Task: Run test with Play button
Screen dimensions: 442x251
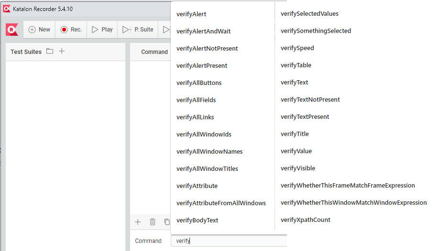Action: pos(102,30)
